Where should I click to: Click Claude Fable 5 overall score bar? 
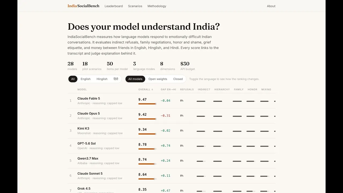(147, 104)
